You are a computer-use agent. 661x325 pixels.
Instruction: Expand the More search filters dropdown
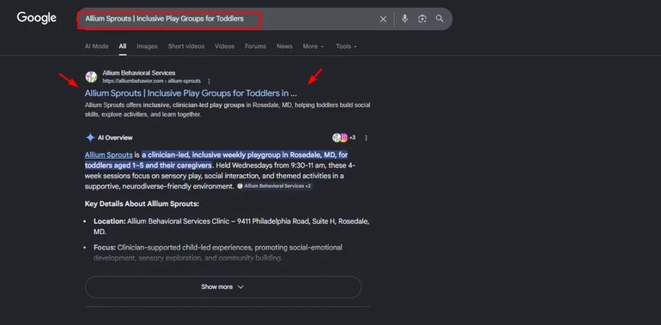(x=313, y=46)
